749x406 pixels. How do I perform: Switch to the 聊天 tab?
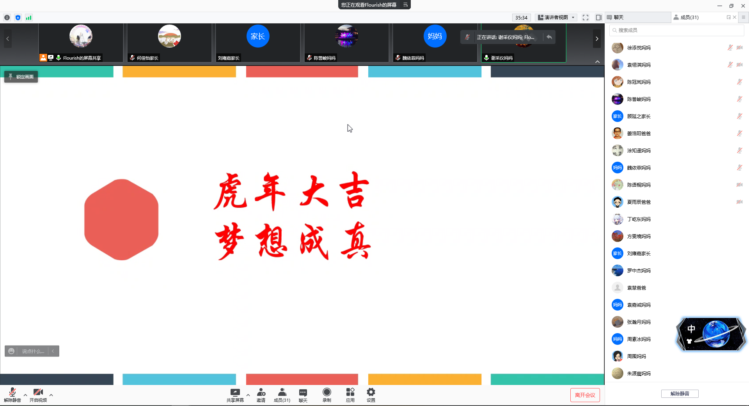point(619,18)
